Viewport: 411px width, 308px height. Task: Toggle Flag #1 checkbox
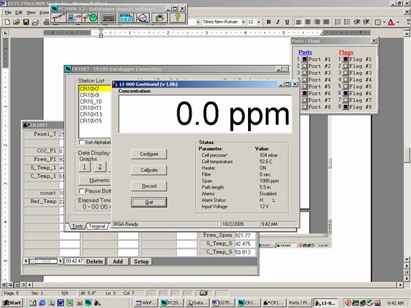346,59
